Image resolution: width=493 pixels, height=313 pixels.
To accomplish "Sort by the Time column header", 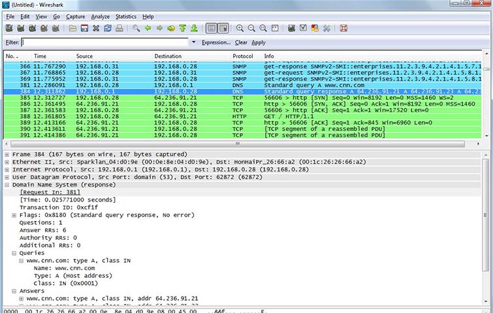I will point(40,56).
